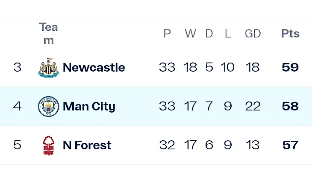312x174 pixels.
Task: Click the D (draws) column header
Action: (209, 34)
